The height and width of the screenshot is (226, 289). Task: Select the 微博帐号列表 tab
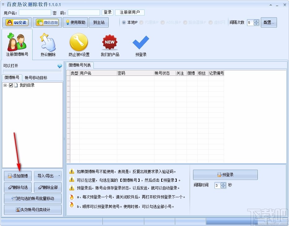coord(80,65)
